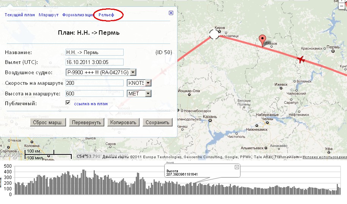Click the Перевернуть button
This screenshot has height=204, width=347.
click(x=86, y=122)
